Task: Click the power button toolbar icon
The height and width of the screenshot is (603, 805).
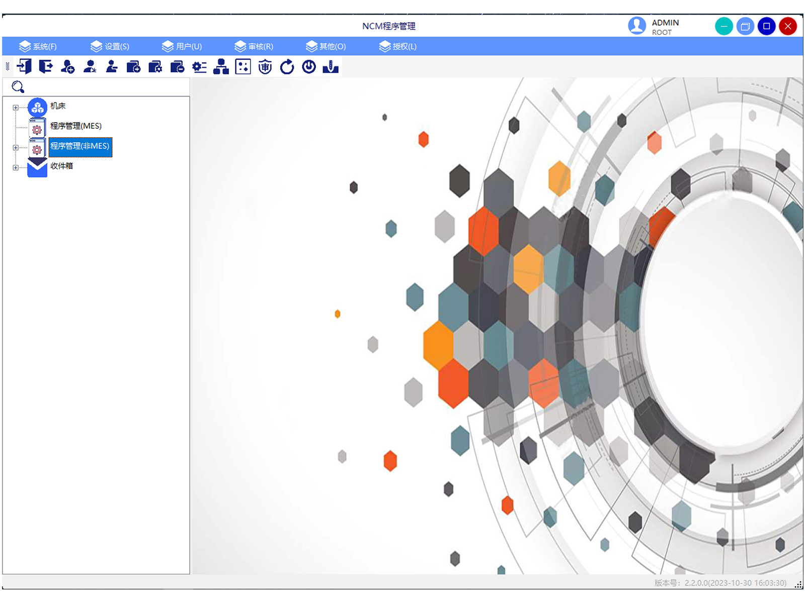Action: [309, 66]
